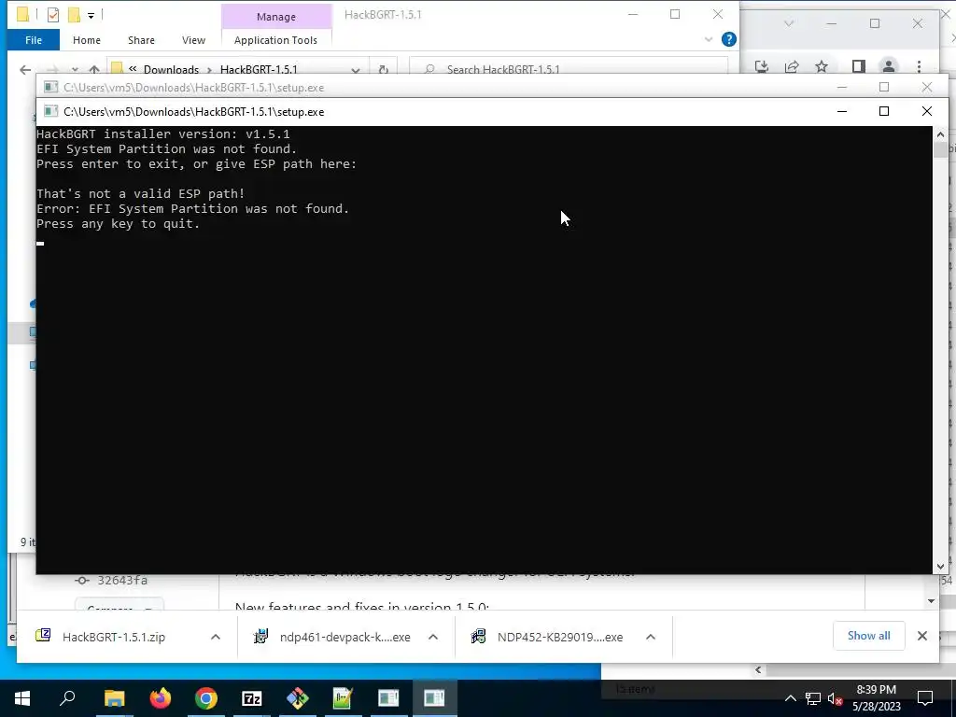The width and height of the screenshot is (956, 717).
Task: Show hidden system tray icons
Action: 790,698
